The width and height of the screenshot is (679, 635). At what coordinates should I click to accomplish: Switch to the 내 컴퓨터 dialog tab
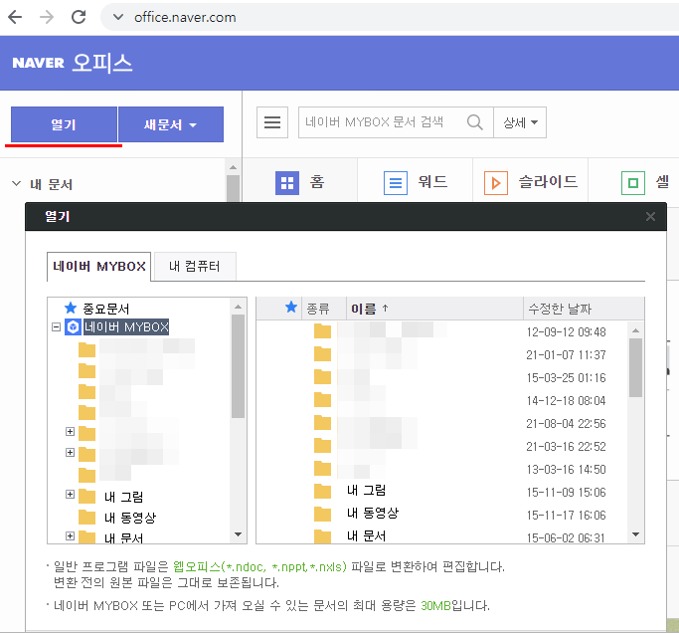pos(195,266)
